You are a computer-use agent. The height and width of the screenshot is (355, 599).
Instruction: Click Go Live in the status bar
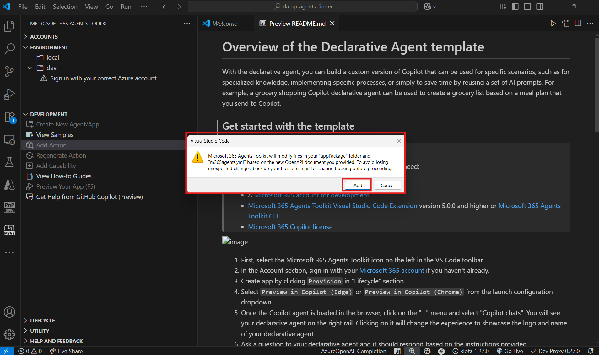coord(510,351)
